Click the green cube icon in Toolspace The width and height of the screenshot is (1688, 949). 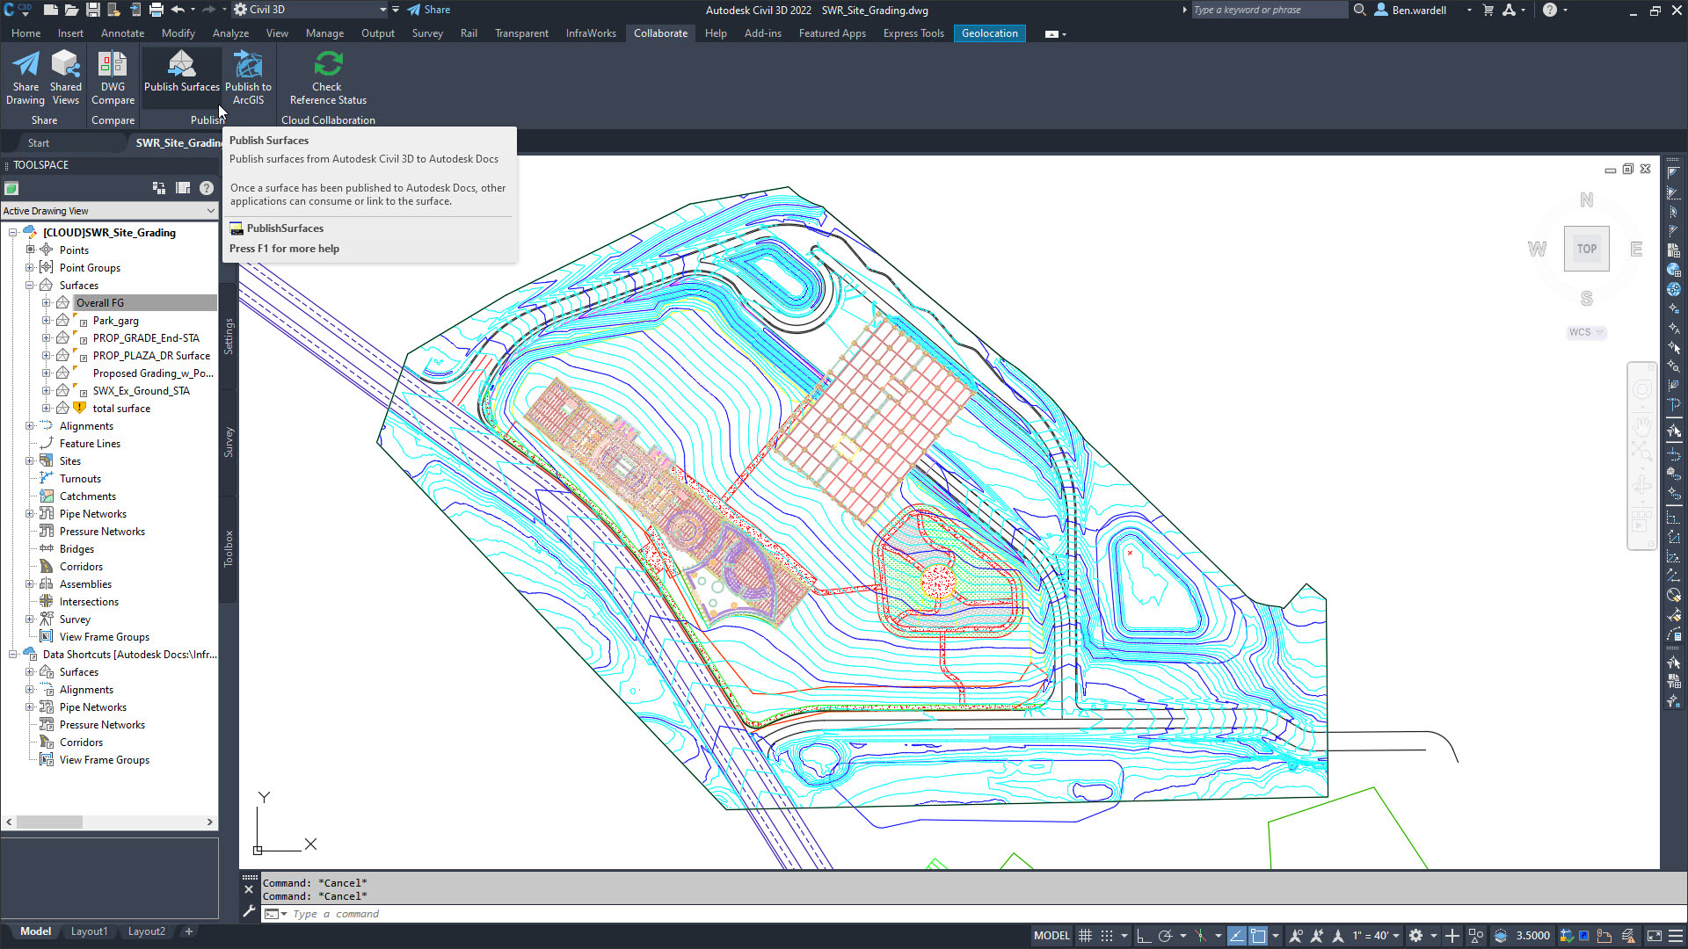[11, 188]
